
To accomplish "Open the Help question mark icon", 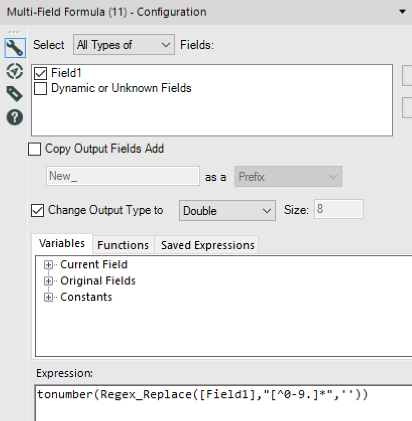I will click(x=15, y=117).
